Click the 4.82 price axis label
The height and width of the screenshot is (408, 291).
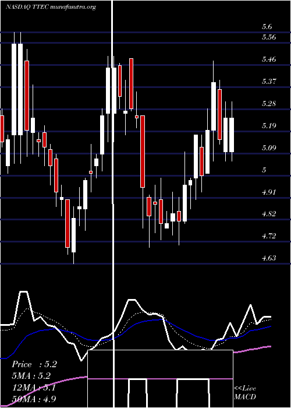tap(269, 214)
